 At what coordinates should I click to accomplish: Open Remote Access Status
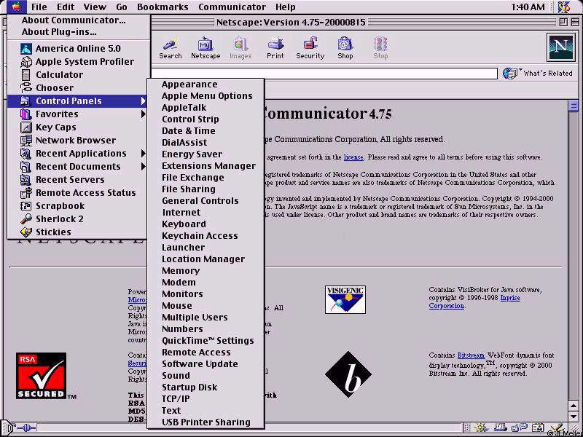pos(77,192)
